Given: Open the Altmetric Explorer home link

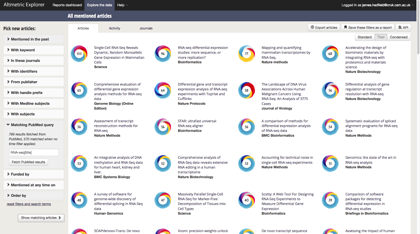Looking at the screenshot, I should coord(24,5).
